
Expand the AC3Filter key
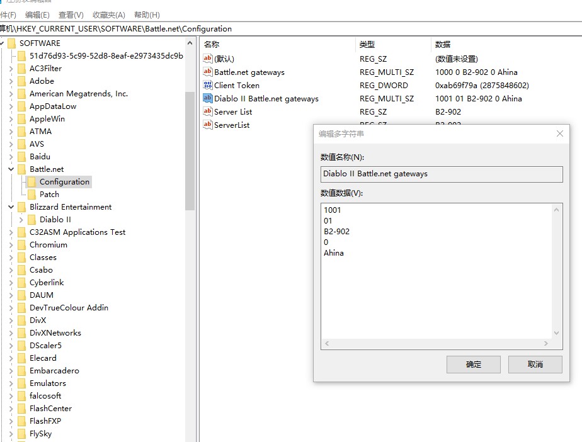pos(11,69)
